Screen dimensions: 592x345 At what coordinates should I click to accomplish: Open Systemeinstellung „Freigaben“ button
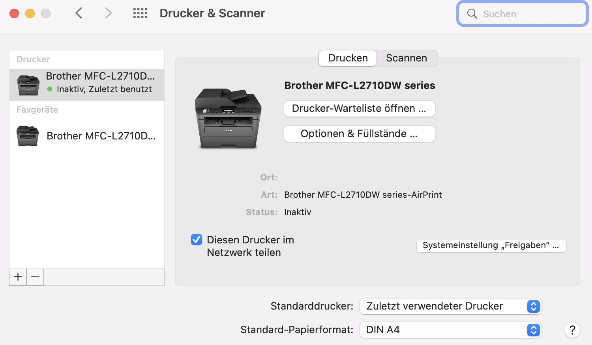[x=491, y=245]
